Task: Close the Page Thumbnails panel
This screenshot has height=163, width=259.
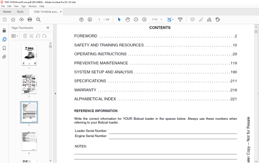Action: (x=48, y=28)
